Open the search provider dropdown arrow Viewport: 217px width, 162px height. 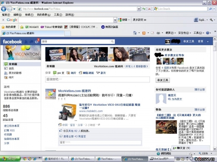214,9
